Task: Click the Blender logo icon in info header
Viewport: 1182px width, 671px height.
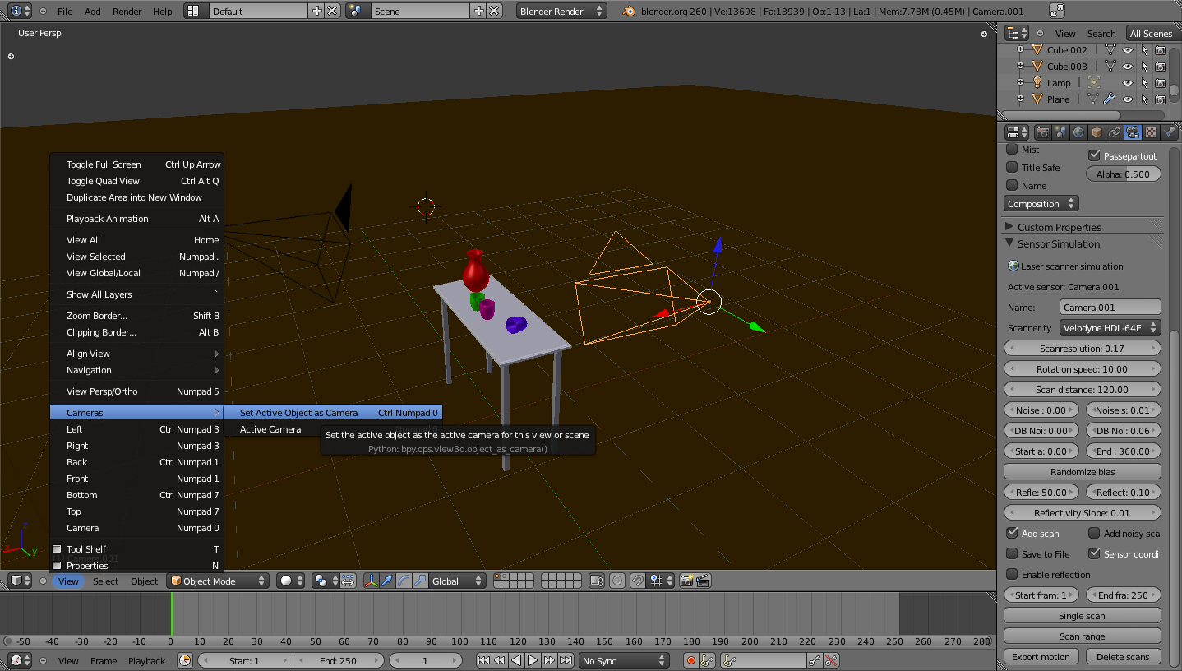Action: [629, 11]
